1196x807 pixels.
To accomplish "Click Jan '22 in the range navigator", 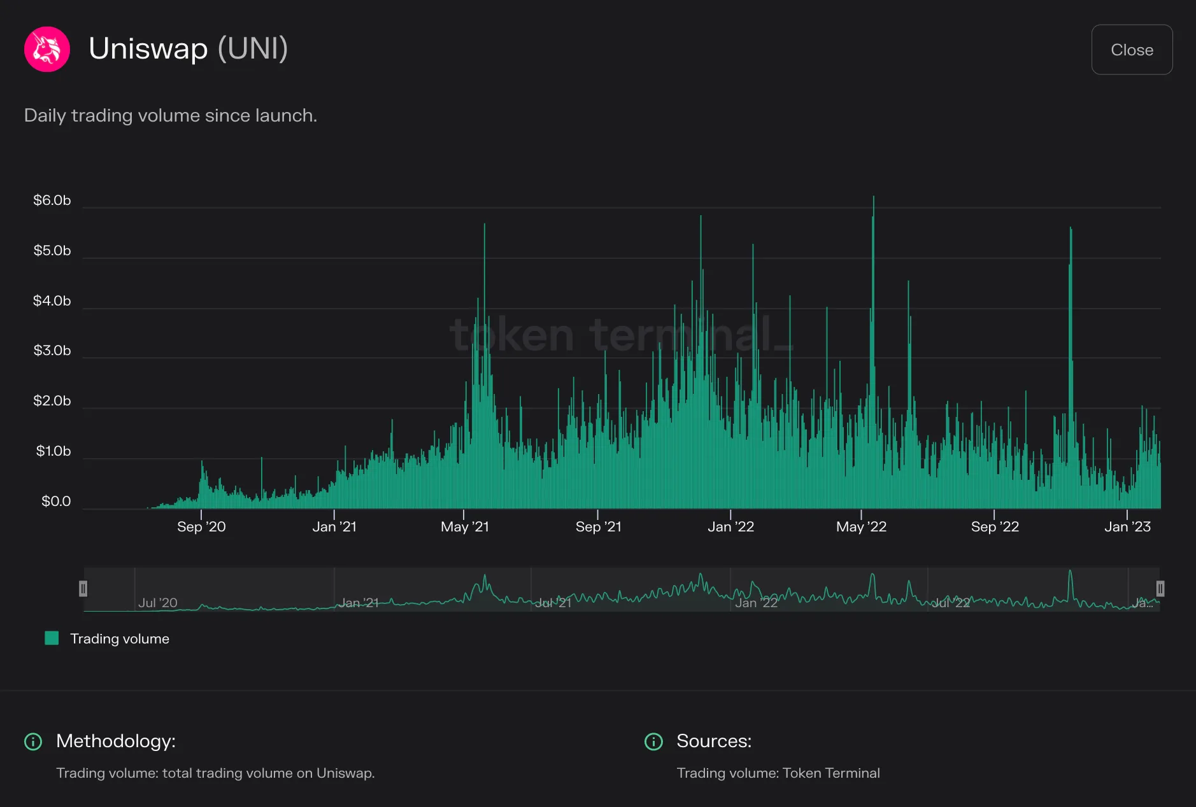I will point(756,603).
